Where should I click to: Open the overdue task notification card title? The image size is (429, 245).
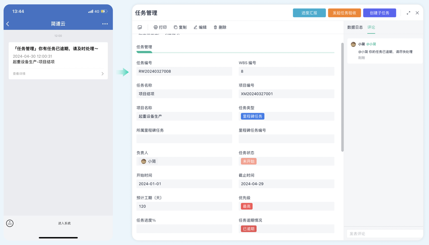55,49
